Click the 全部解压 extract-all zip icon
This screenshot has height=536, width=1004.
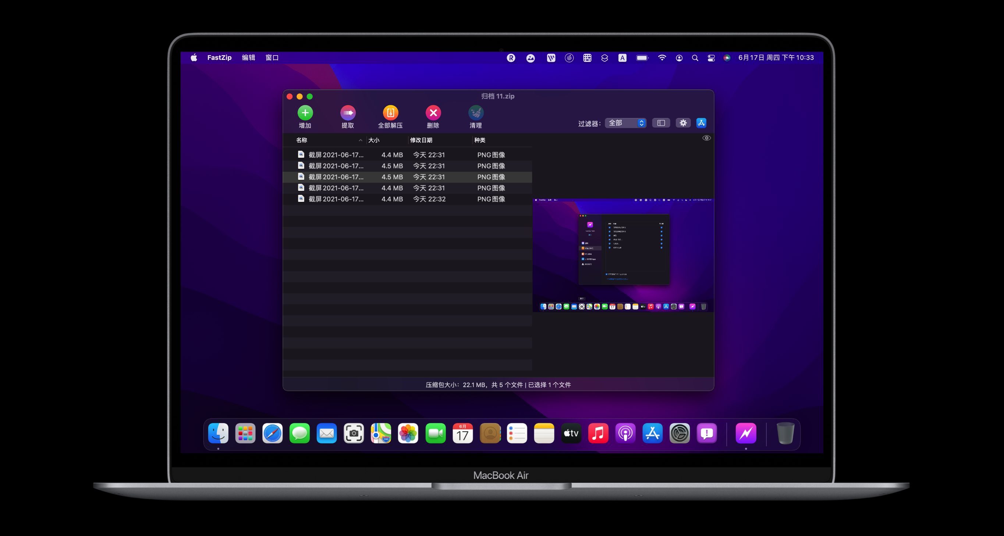tap(391, 113)
